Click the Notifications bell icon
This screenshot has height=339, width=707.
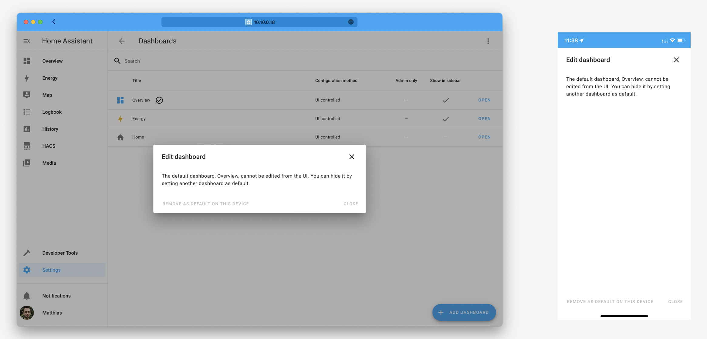pos(27,296)
